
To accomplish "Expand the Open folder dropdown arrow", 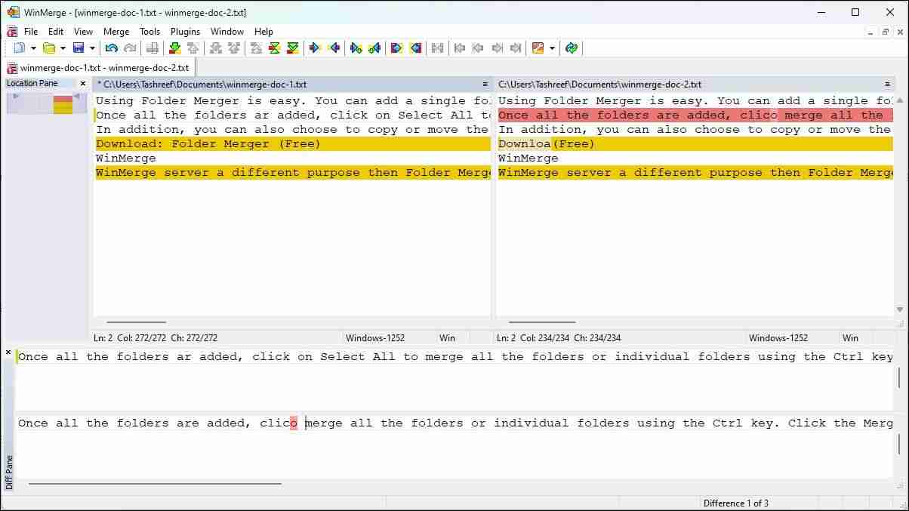I will click(63, 48).
